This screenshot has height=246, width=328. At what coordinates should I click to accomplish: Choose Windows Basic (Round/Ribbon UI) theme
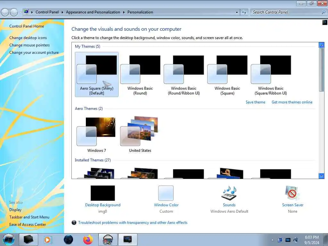184,74
